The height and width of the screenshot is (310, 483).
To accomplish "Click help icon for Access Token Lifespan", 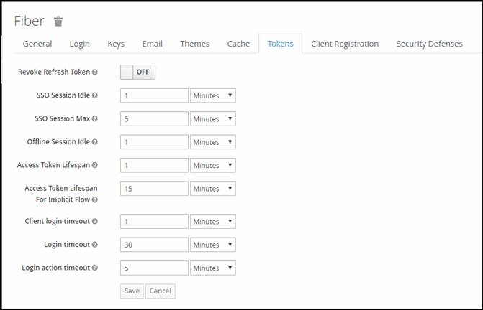I will coord(95,165).
